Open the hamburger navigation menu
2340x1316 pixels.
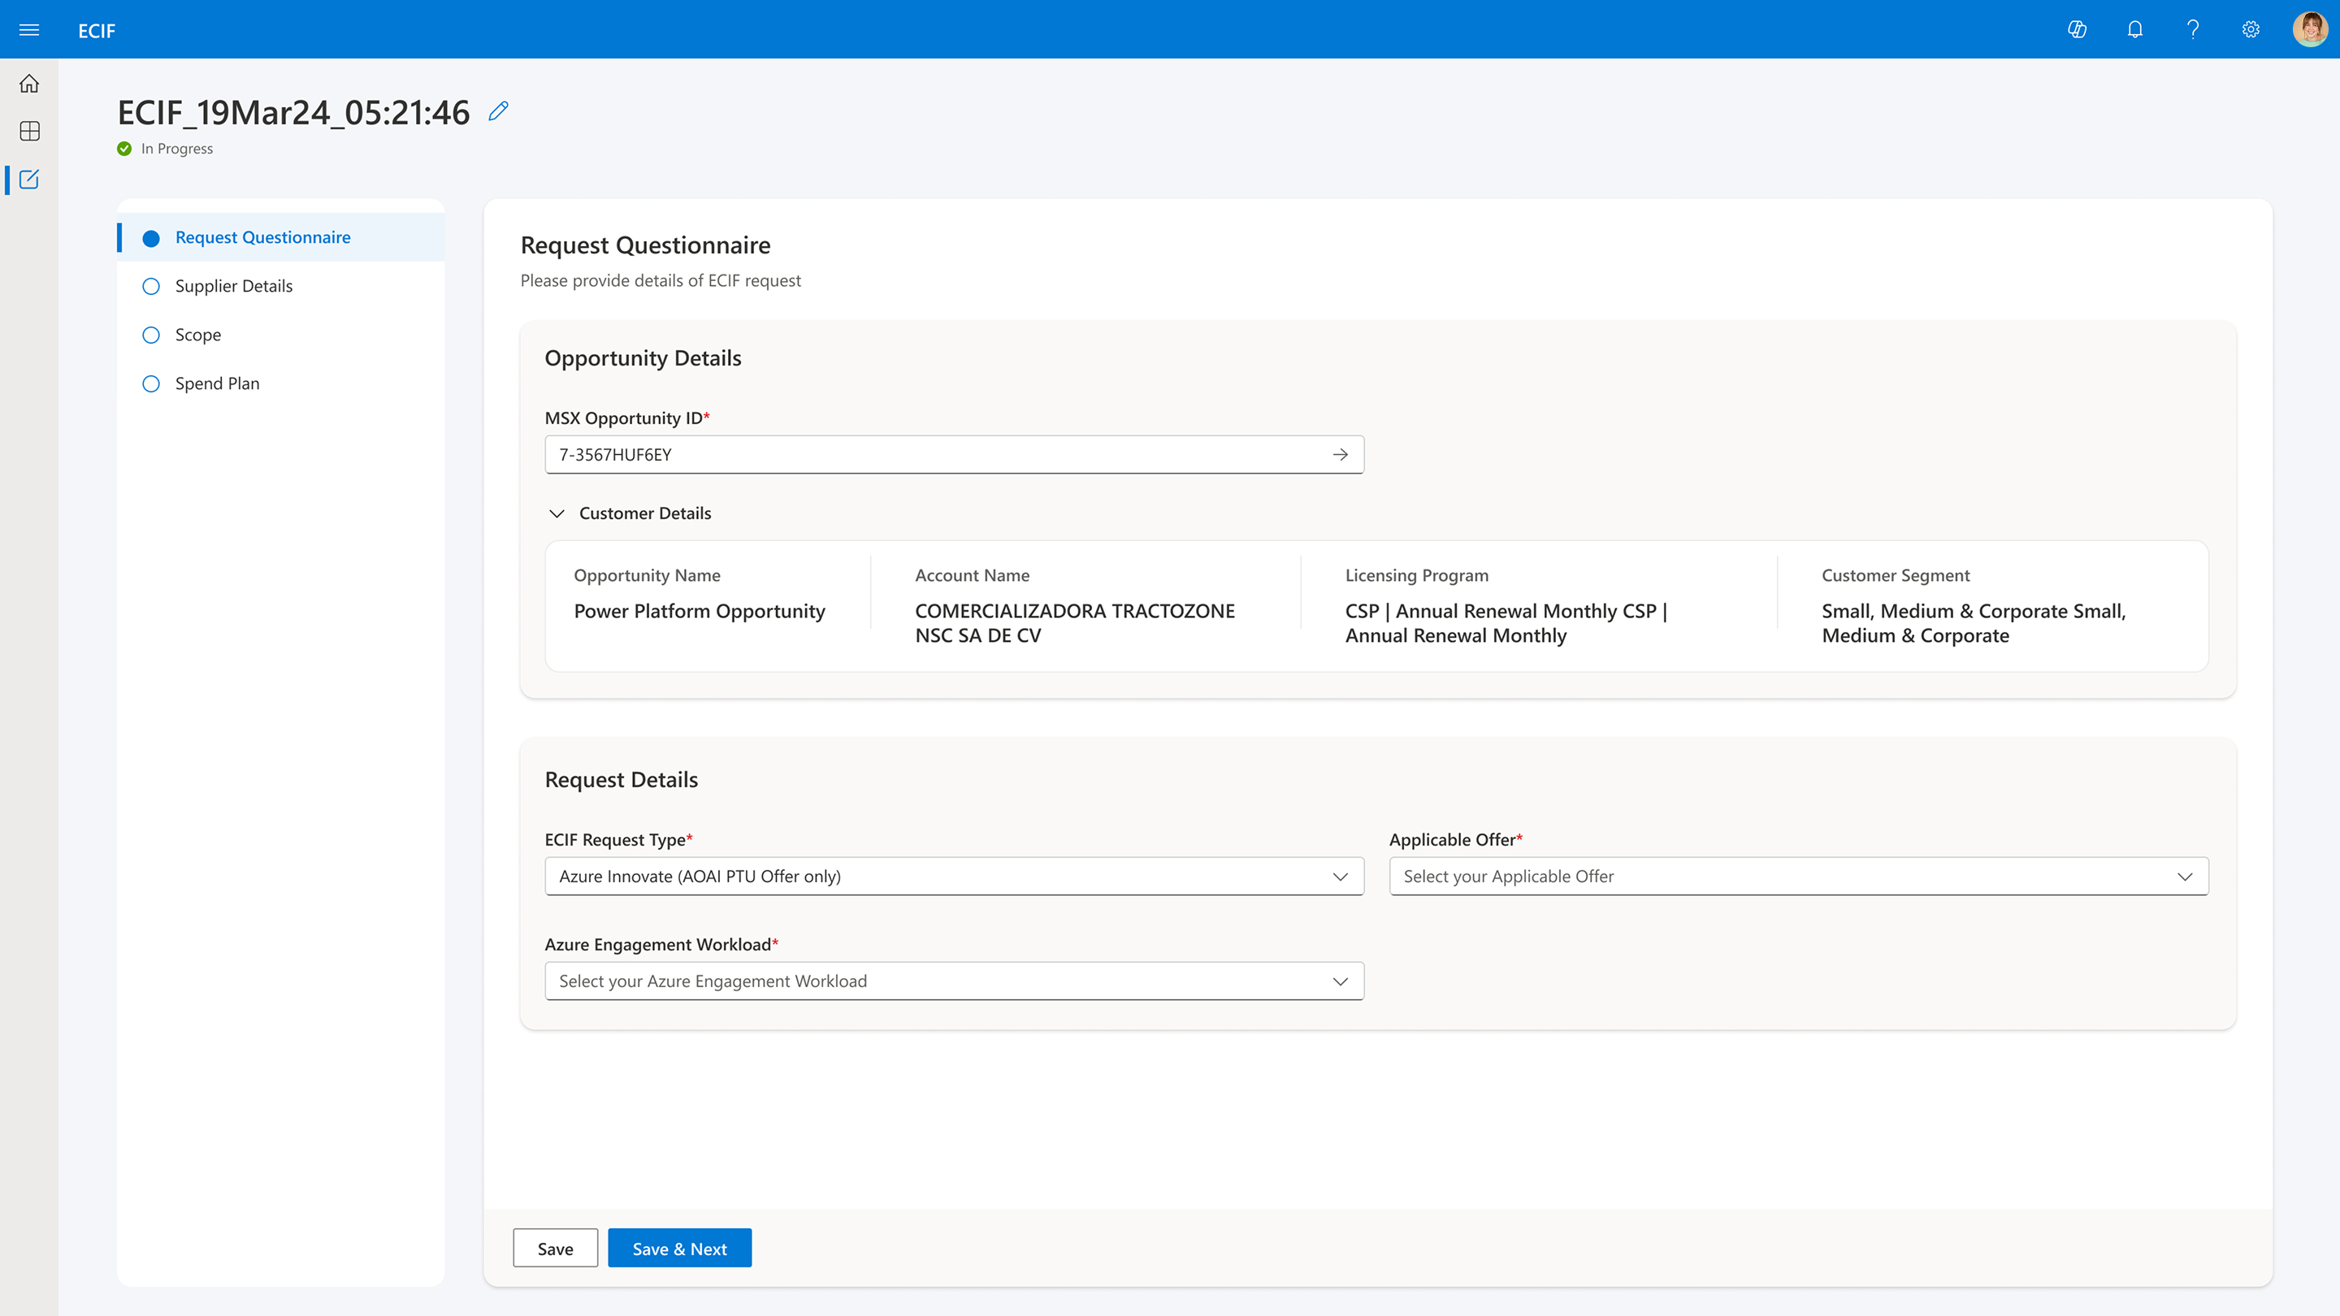click(x=29, y=30)
